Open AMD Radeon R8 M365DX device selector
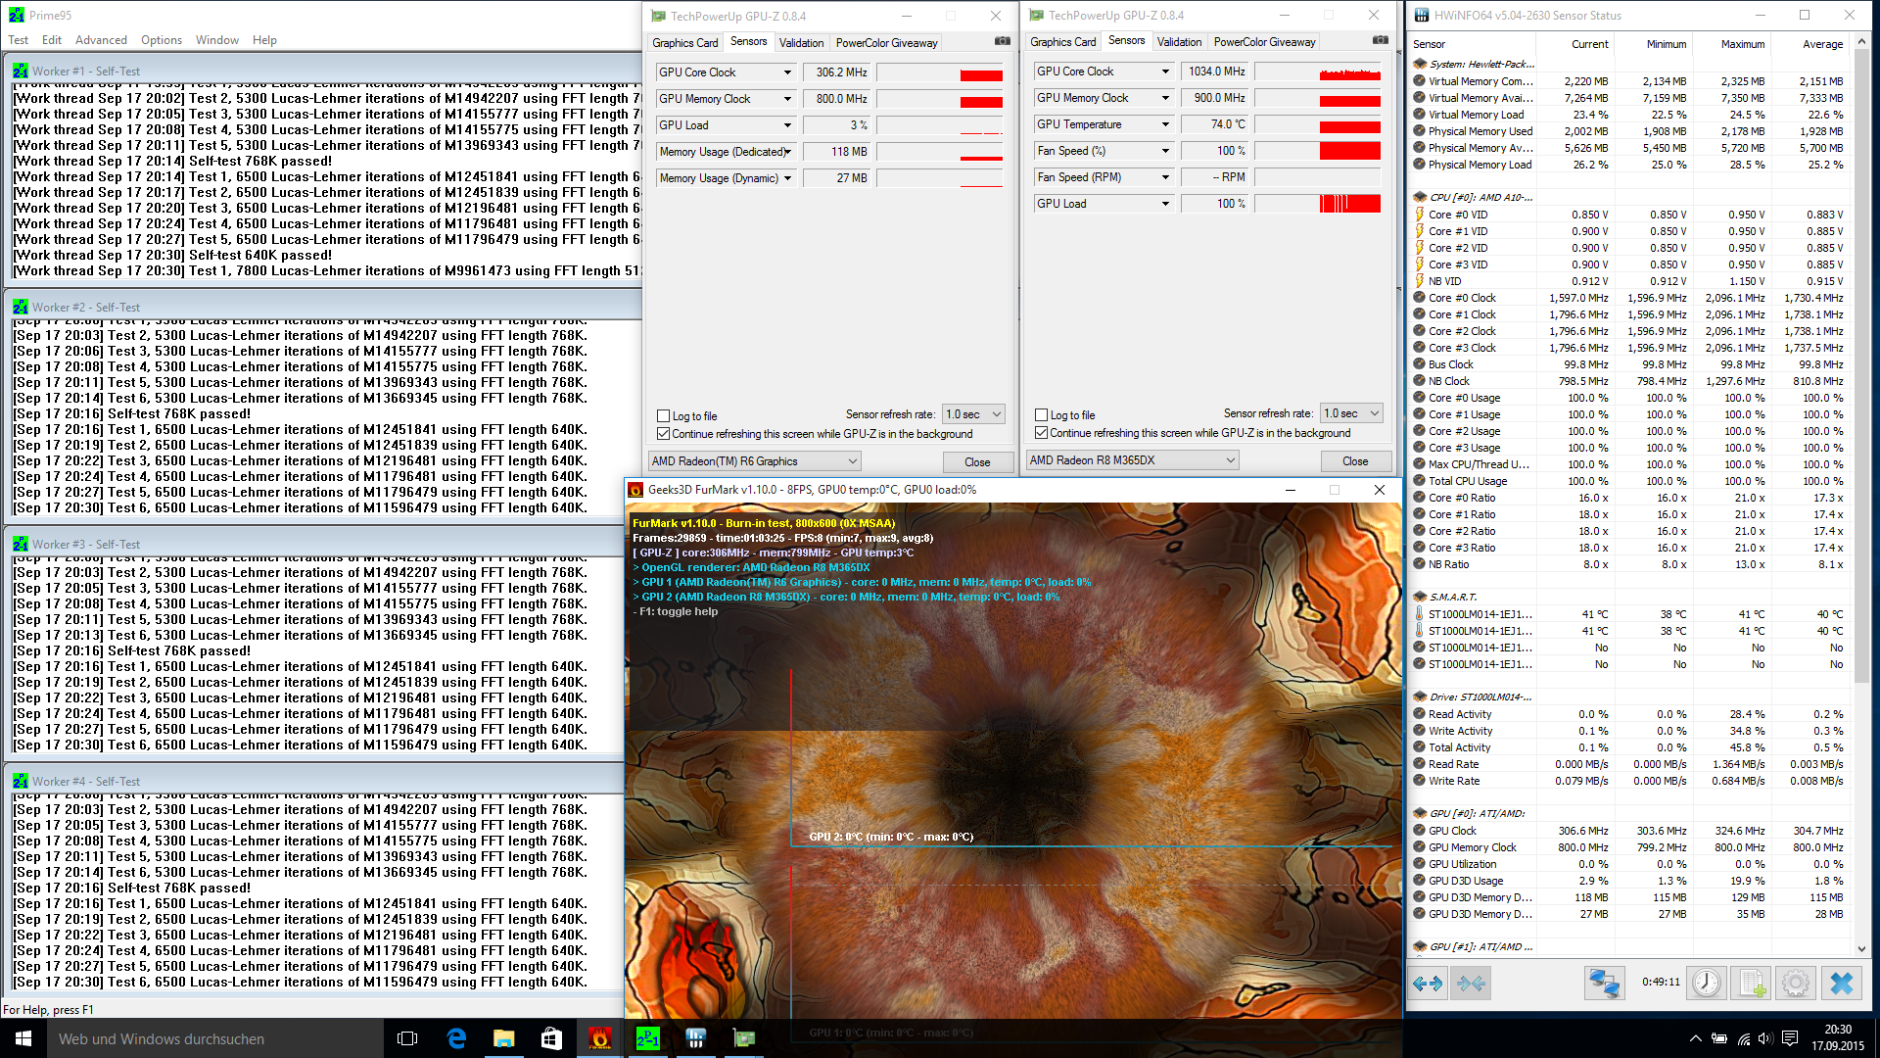The height and width of the screenshot is (1058, 1880). (1132, 460)
